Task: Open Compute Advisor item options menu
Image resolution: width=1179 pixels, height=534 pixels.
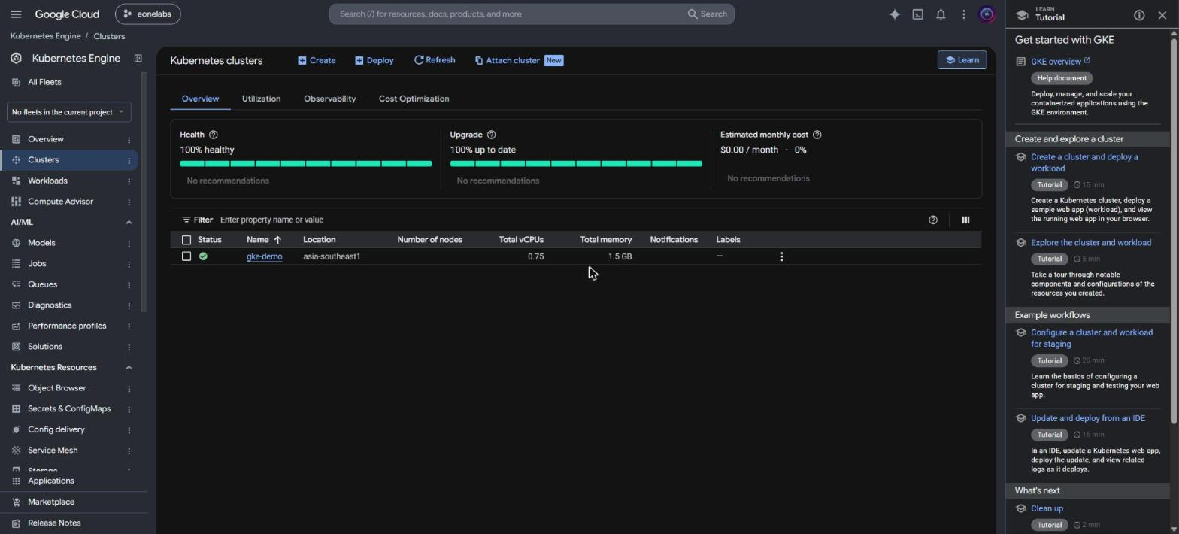Action: click(129, 202)
